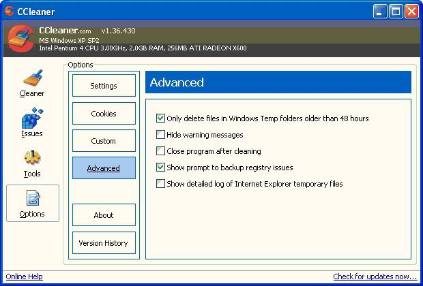Switch to the Cookies options page
423x286 pixels.
(104, 113)
